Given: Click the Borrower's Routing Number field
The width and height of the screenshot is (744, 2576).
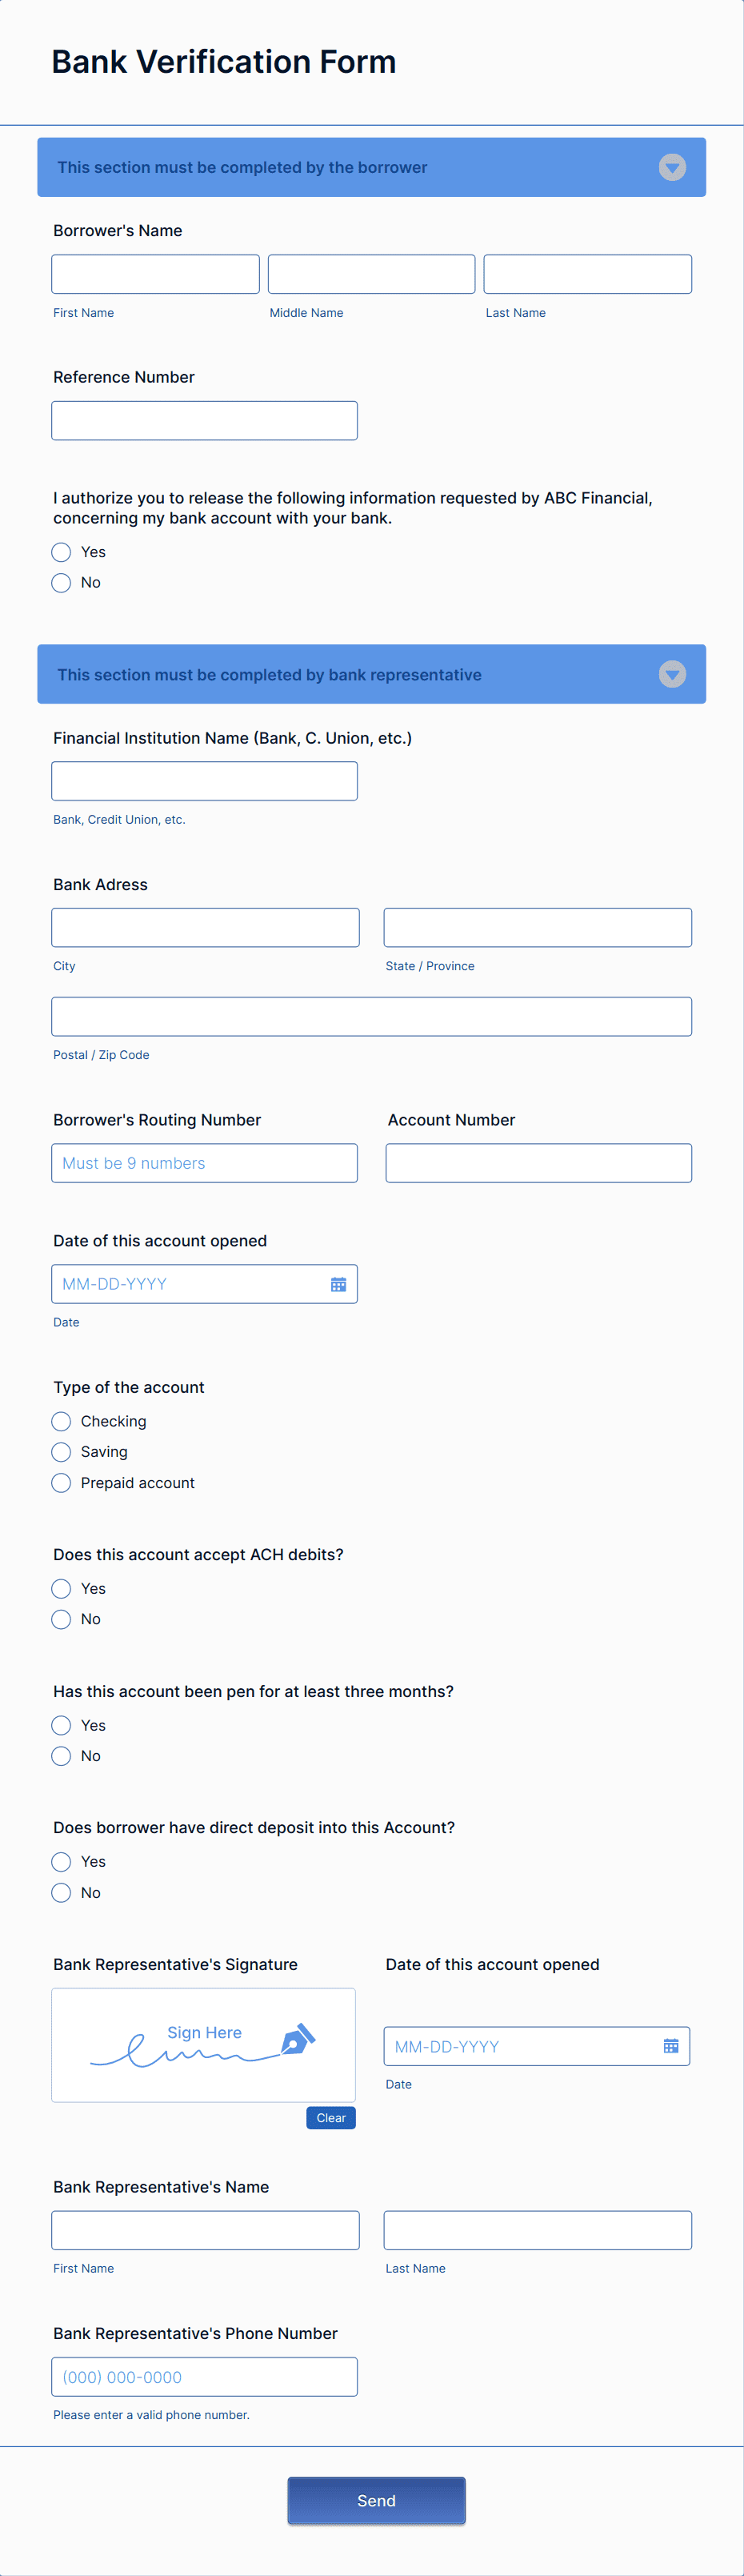Looking at the screenshot, I should 204,1163.
